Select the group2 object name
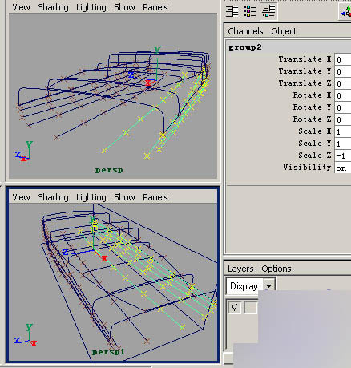The image size is (351, 368). 245,47
